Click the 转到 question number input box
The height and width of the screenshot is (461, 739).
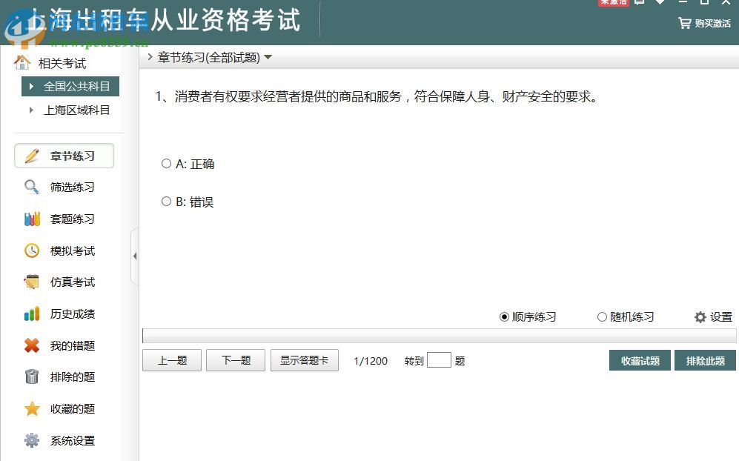point(439,359)
